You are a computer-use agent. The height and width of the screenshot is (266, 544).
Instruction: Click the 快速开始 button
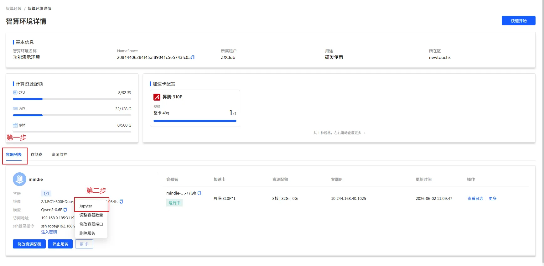coord(518,21)
